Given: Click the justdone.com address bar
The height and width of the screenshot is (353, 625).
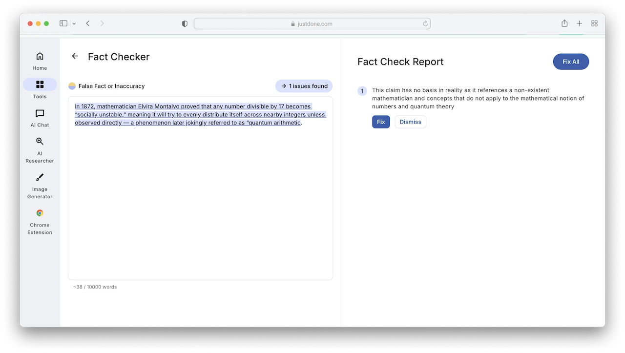Looking at the screenshot, I should pyautogui.click(x=312, y=23).
